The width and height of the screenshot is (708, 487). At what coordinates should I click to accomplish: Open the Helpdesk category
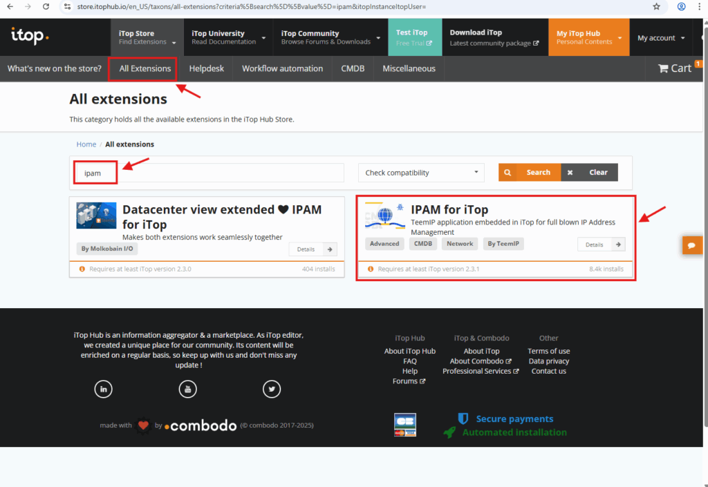point(206,68)
